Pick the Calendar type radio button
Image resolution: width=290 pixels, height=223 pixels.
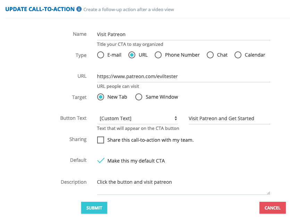click(x=238, y=55)
